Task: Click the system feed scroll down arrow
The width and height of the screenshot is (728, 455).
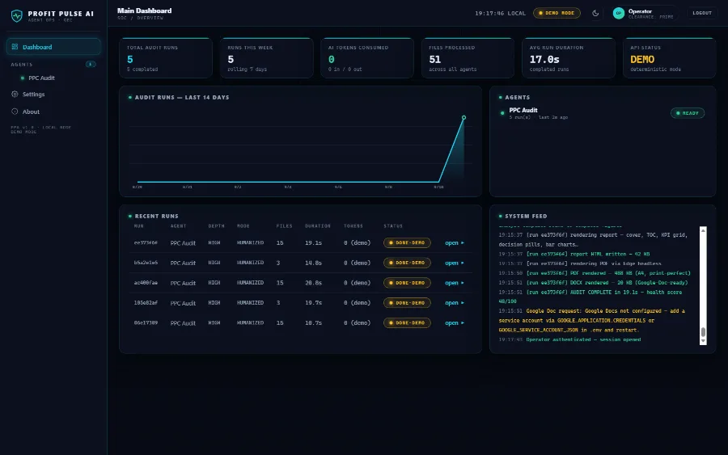Action: (703, 341)
